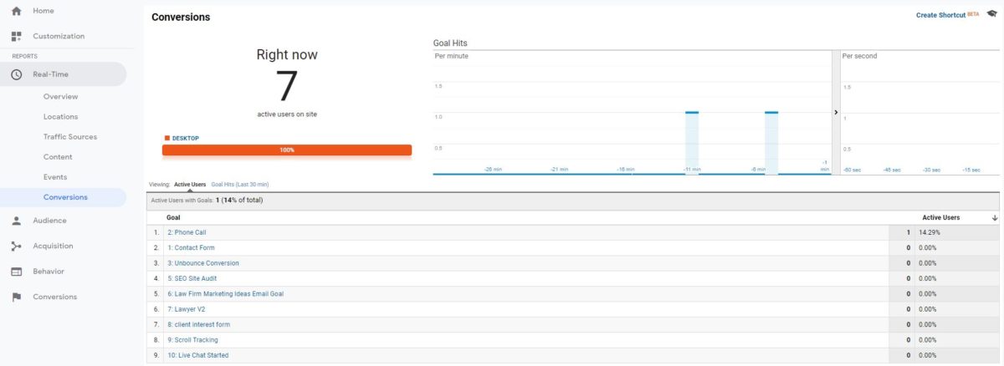Switch to Active Users view tab
This screenshot has width=1004, height=366.
coord(190,184)
